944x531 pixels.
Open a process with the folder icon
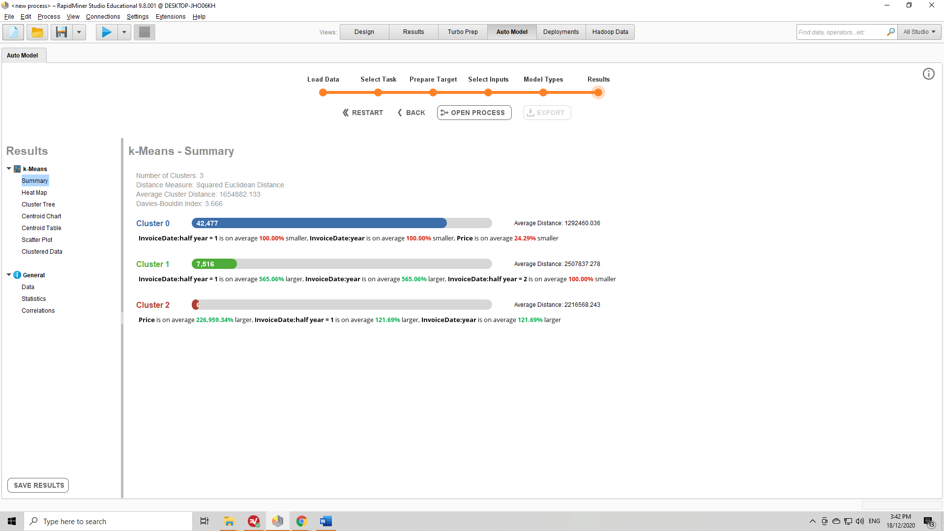37,32
